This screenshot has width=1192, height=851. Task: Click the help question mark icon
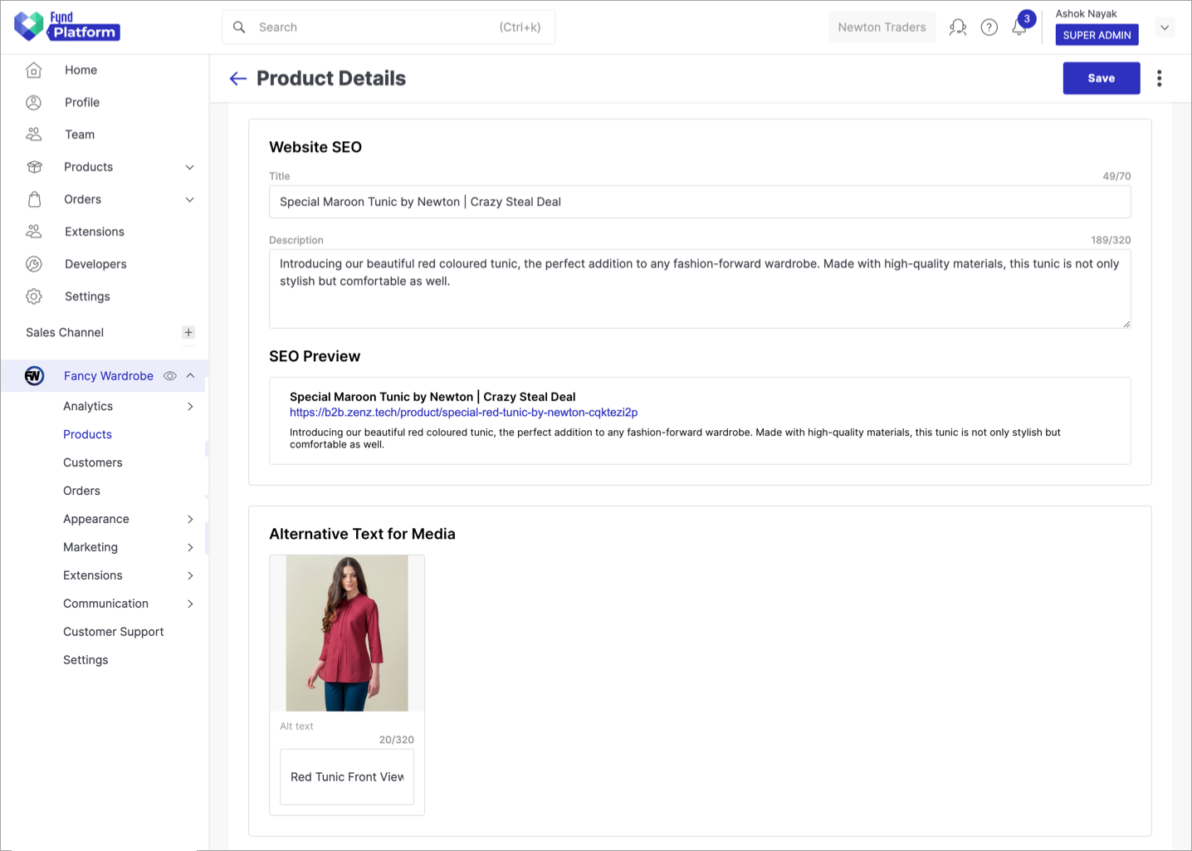coord(989,27)
